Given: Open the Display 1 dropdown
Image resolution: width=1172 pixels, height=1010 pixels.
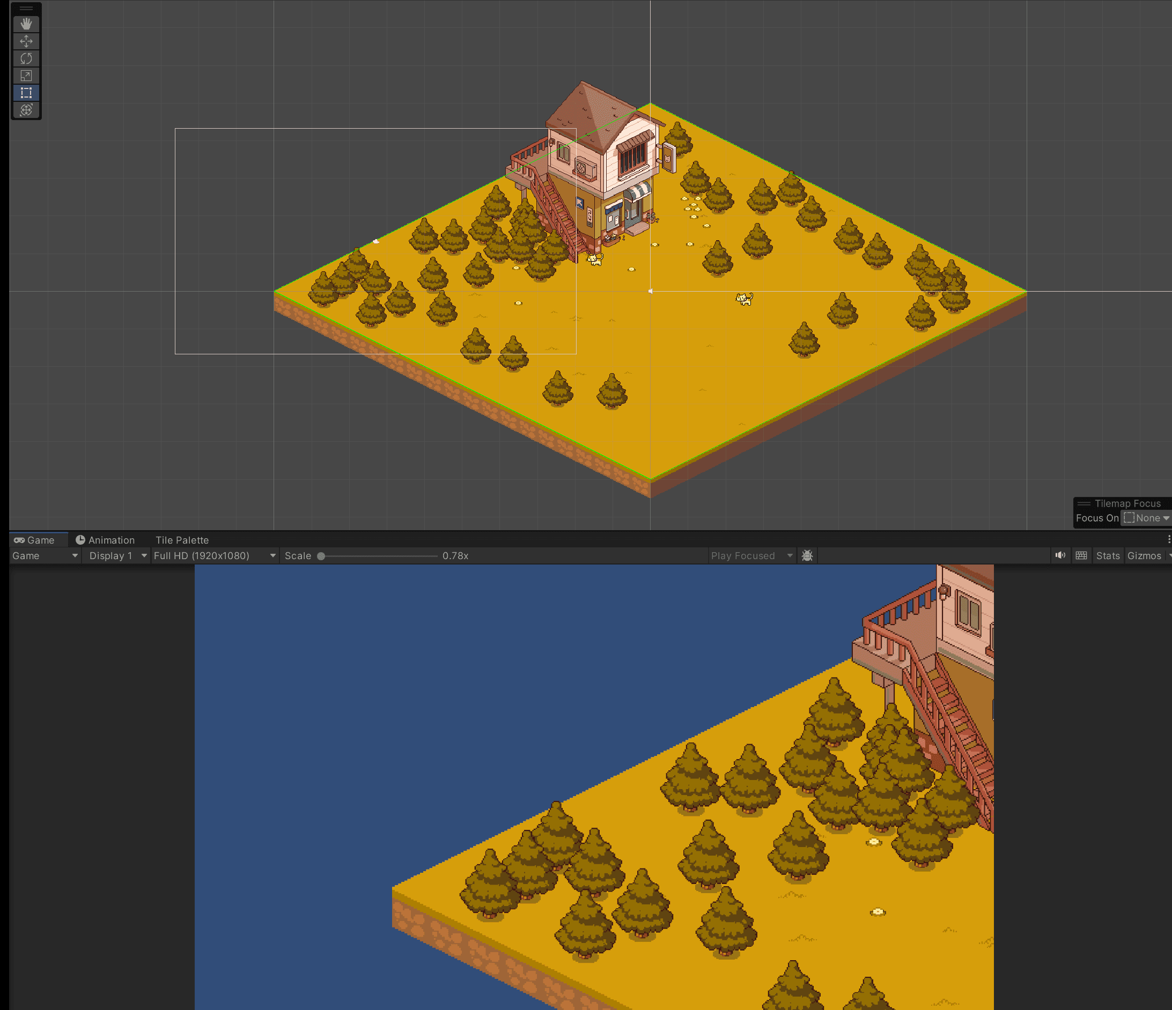Looking at the screenshot, I should point(117,555).
